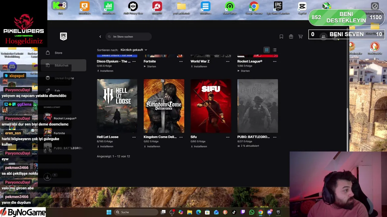The image size is (387, 217).
Task: Install World War Z via Installieren
Action: coord(199,66)
